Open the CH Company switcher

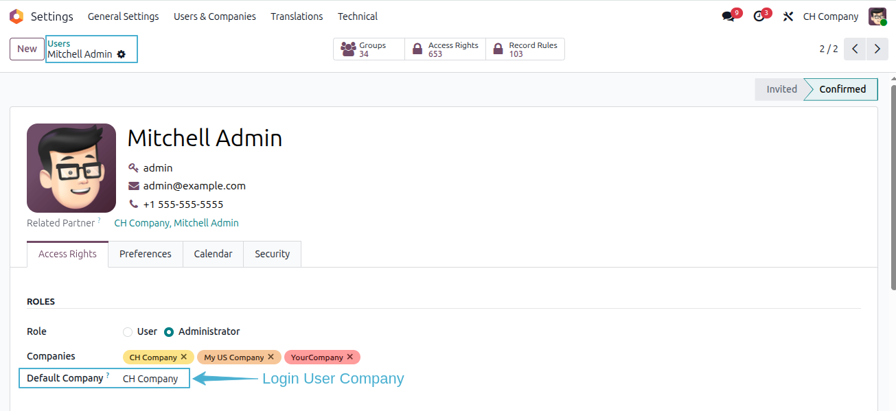pos(831,16)
